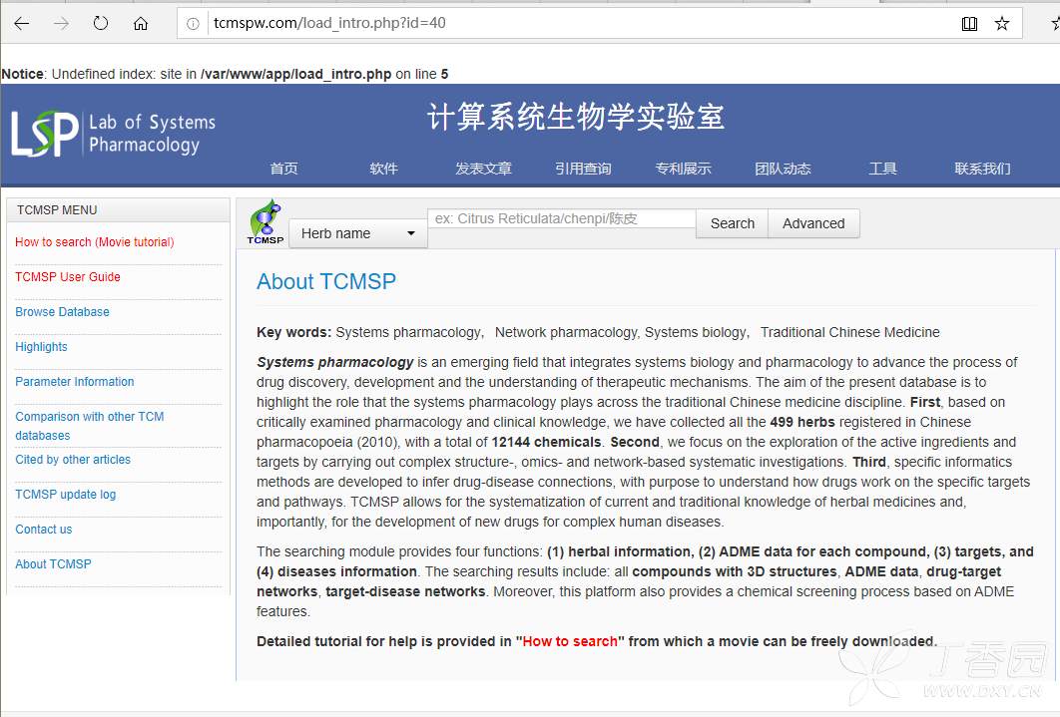Open Highlights sidebar link
Screen dimensions: 1060x717
pyautogui.click(x=41, y=347)
